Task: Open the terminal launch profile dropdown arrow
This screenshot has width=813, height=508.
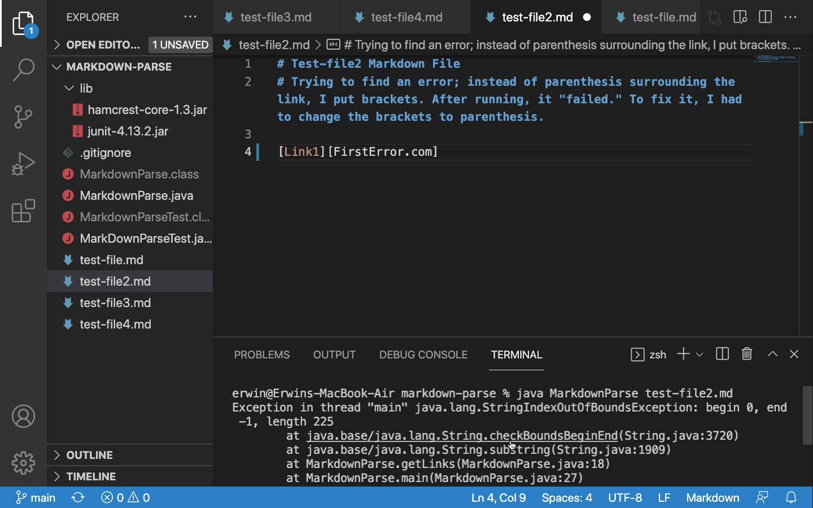Action: pyautogui.click(x=700, y=354)
